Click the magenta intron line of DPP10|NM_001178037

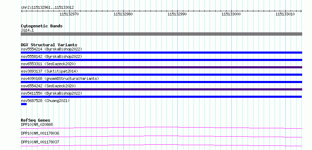click(x=161, y=145)
